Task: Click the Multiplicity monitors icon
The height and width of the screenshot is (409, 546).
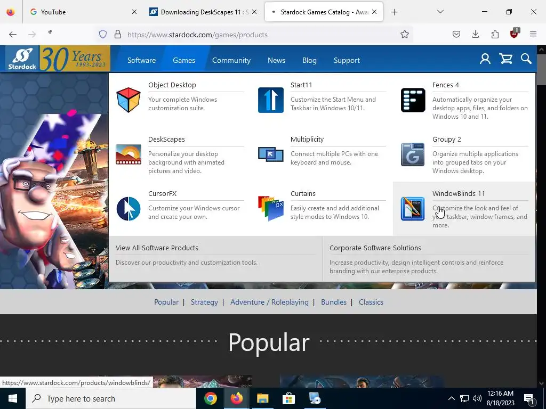Action: point(270,154)
